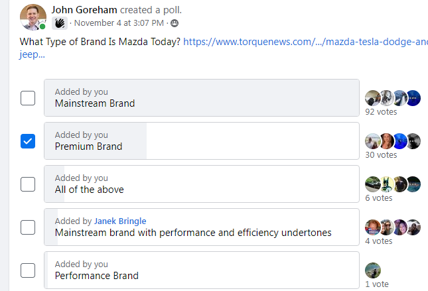Image resolution: width=428 pixels, height=291 pixels.
Task: Check the Mainstream Brand checkbox
Action: click(x=28, y=98)
